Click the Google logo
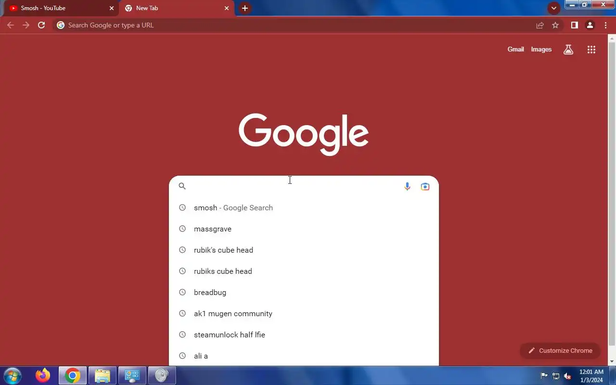 pyautogui.click(x=304, y=134)
